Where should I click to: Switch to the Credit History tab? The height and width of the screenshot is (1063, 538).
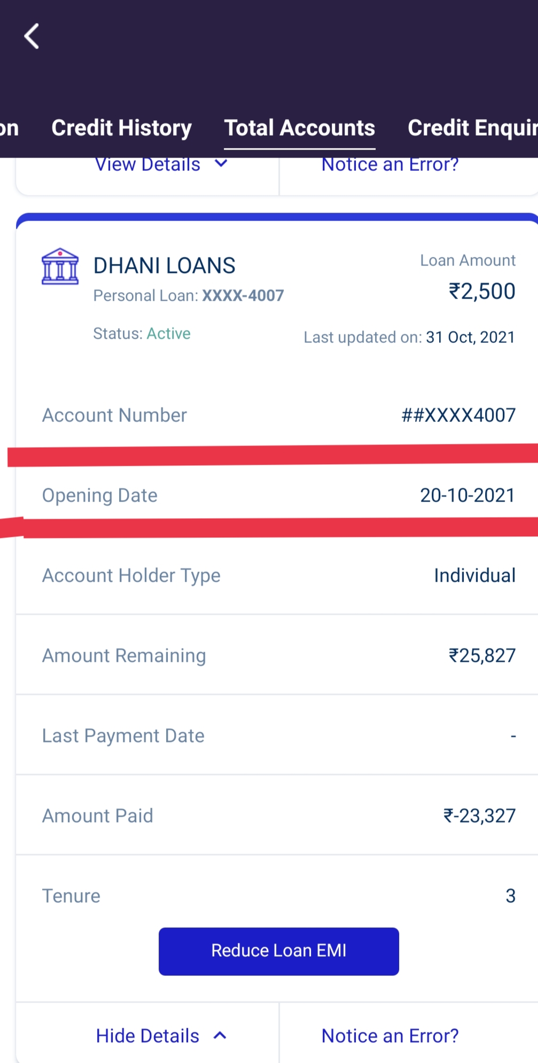pyautogui.click(x=121, y=128)
